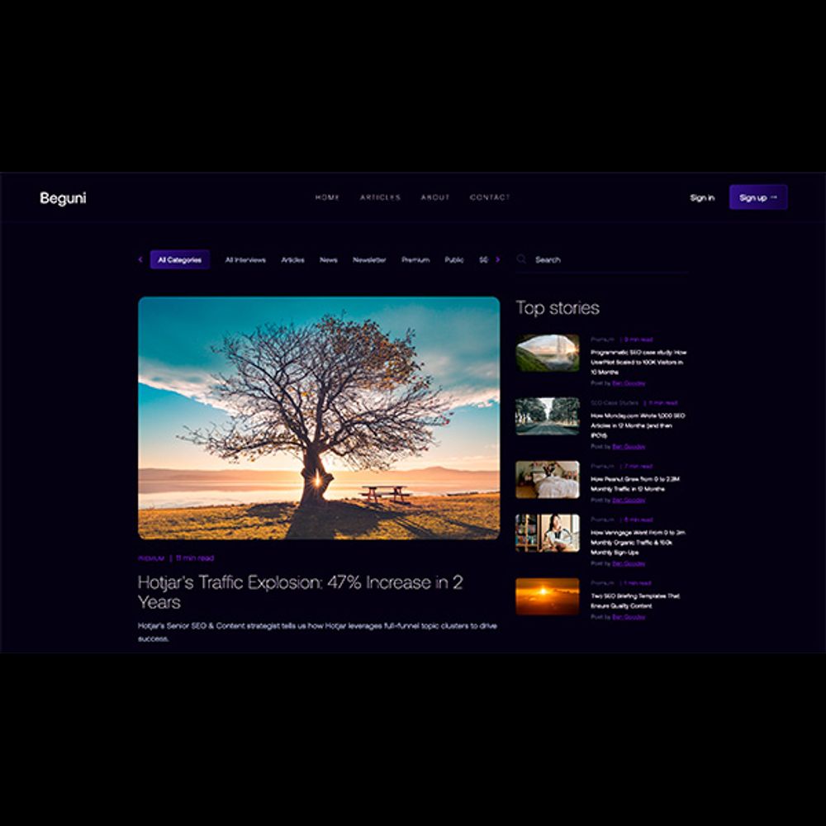Viewport: 826px width, 826px height.
Task: Open the About page link
Action: pos(435,197)
